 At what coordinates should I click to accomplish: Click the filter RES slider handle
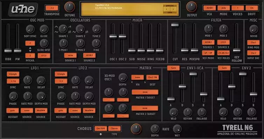pyautogui.click(x=185, y=50)
